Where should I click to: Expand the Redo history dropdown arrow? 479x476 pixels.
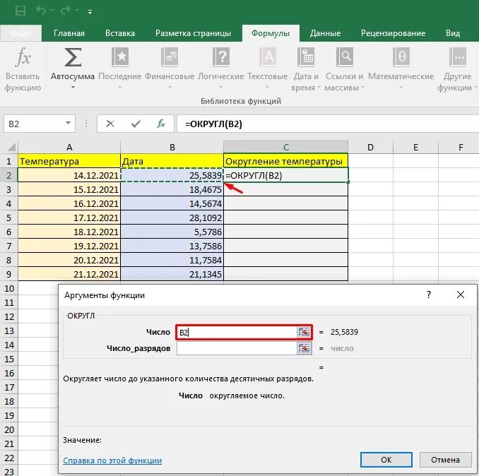(x=76, y=11)
